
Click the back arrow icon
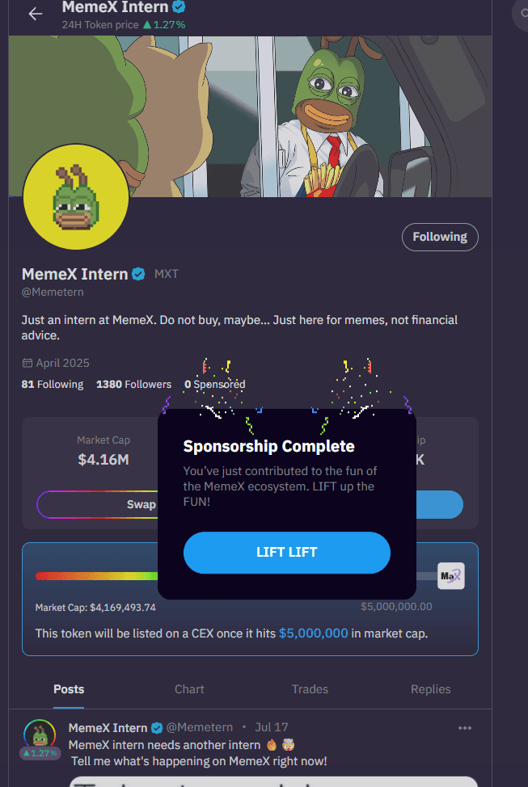(35, 14)
